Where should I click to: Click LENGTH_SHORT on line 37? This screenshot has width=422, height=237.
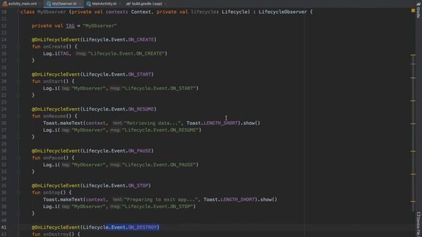click(237, 199)
